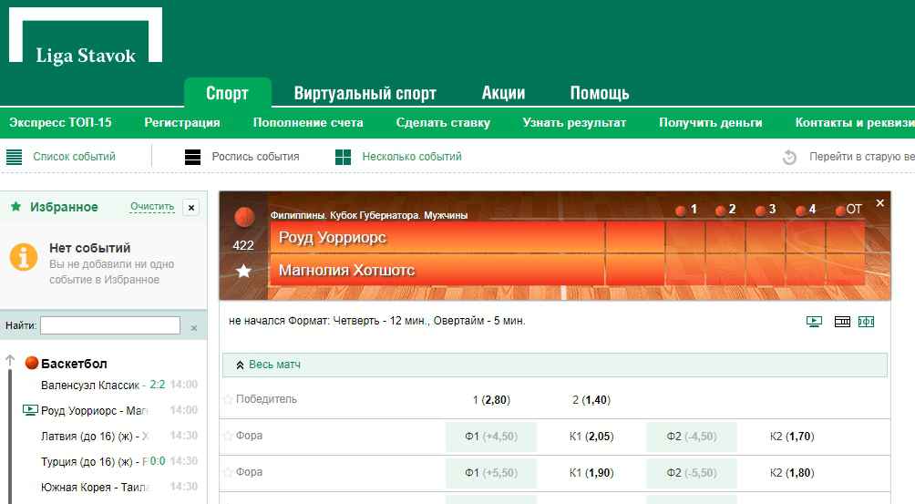Select Роспись события view icon
Image resolution: width=915 pixels, height=504 pixels.
click(x=192, y=157)
